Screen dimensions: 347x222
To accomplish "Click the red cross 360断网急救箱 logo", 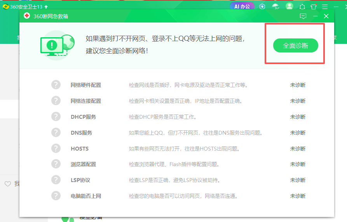I will tap(26, 16).
